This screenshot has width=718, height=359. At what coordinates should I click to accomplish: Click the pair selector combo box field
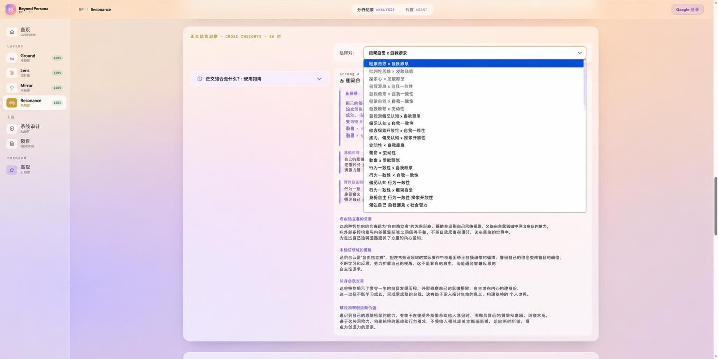point(475,53)
